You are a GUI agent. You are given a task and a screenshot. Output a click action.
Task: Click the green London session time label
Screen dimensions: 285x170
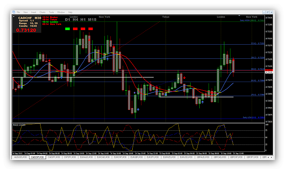tap(50, 22)
